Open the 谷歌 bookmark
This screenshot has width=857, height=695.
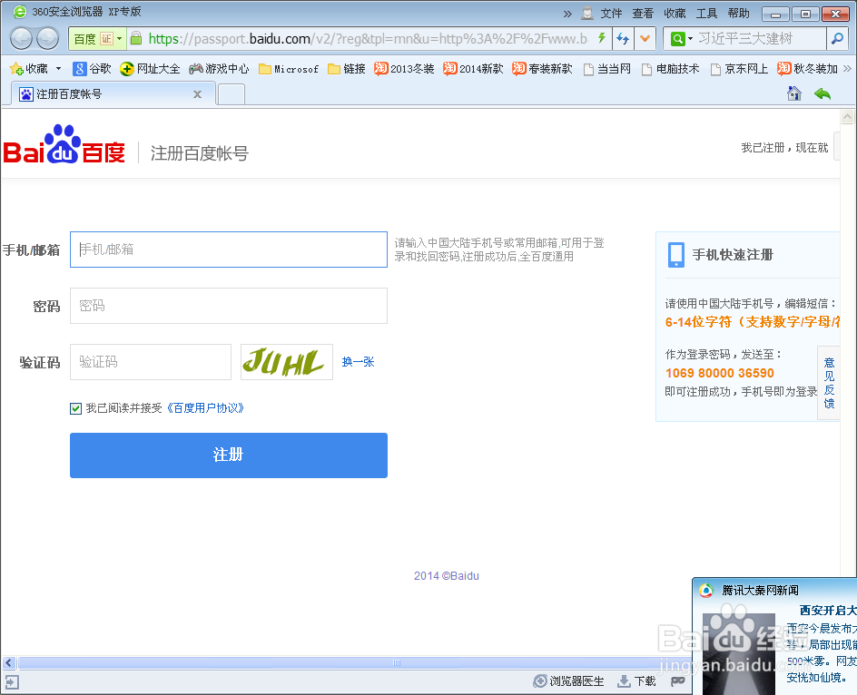tap(92, 69)
